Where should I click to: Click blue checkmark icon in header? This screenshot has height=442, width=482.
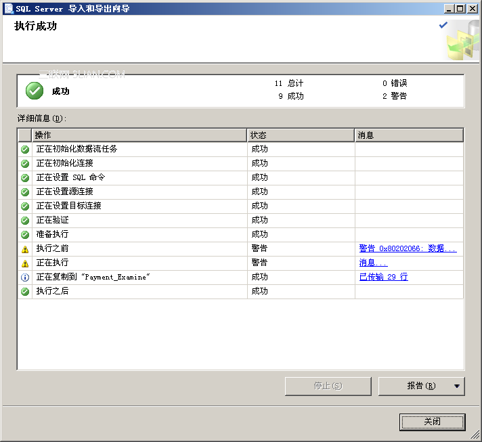coord(443,25)
